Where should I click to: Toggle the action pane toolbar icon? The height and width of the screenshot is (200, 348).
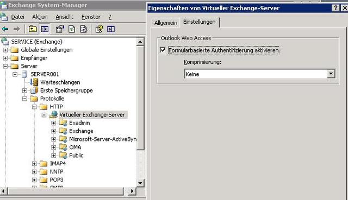(111, 29)
